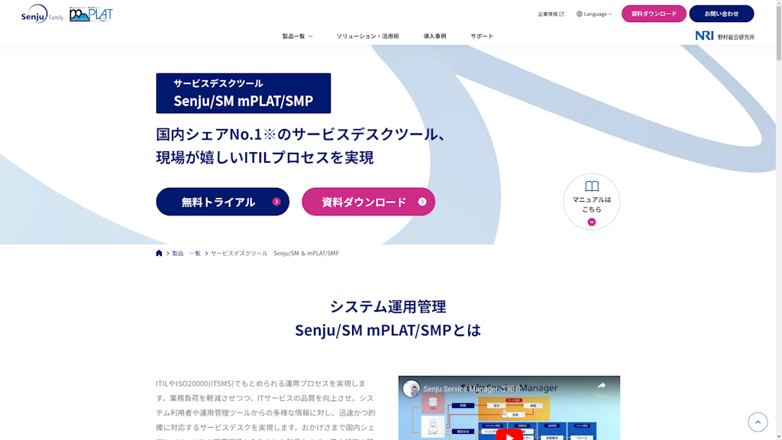This screenshot has width=782, height=440.
Task: Expand the 製品一覧 navigation dropdown
Action: tap(296, 35)
